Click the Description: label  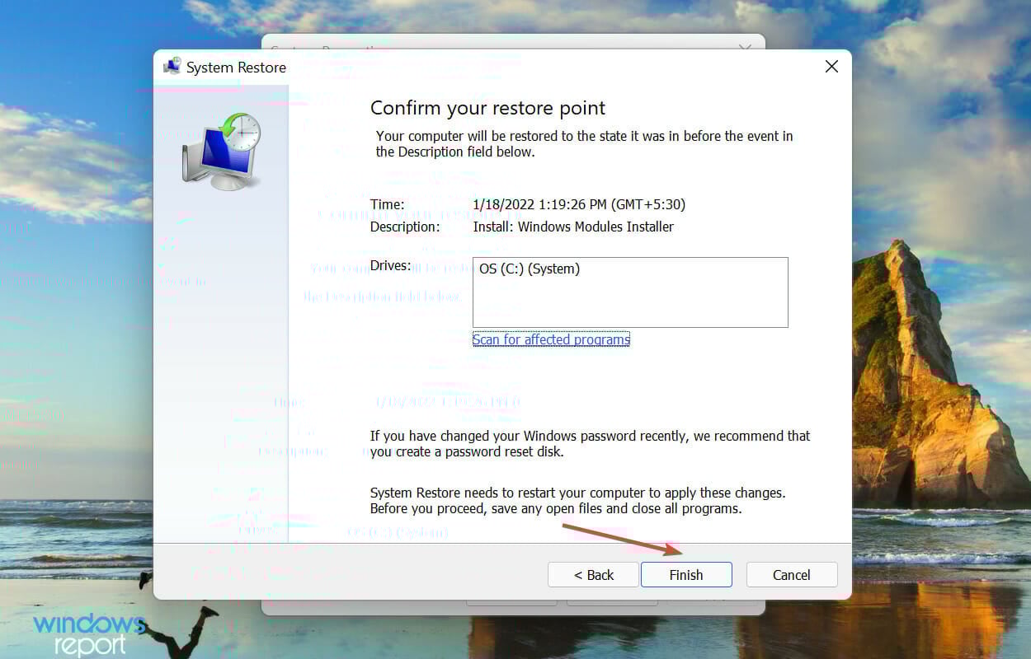[x=405, y=227]
